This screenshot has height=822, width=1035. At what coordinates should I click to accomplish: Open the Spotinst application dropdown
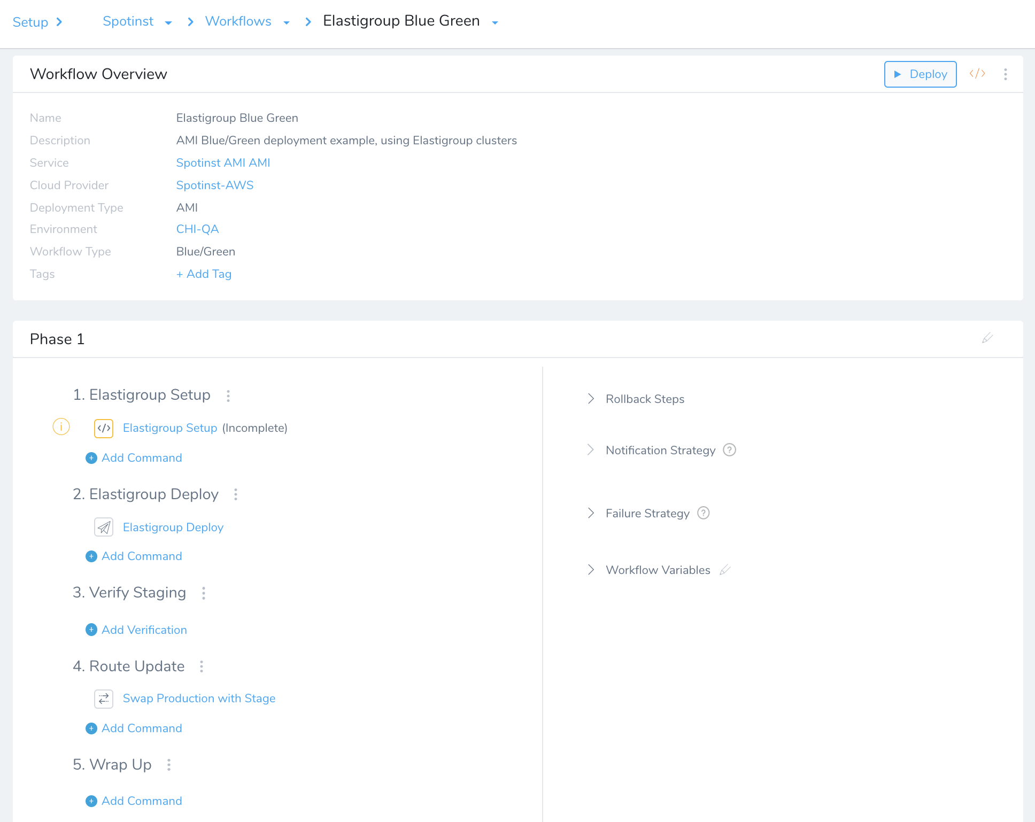(x=168, y=23)
